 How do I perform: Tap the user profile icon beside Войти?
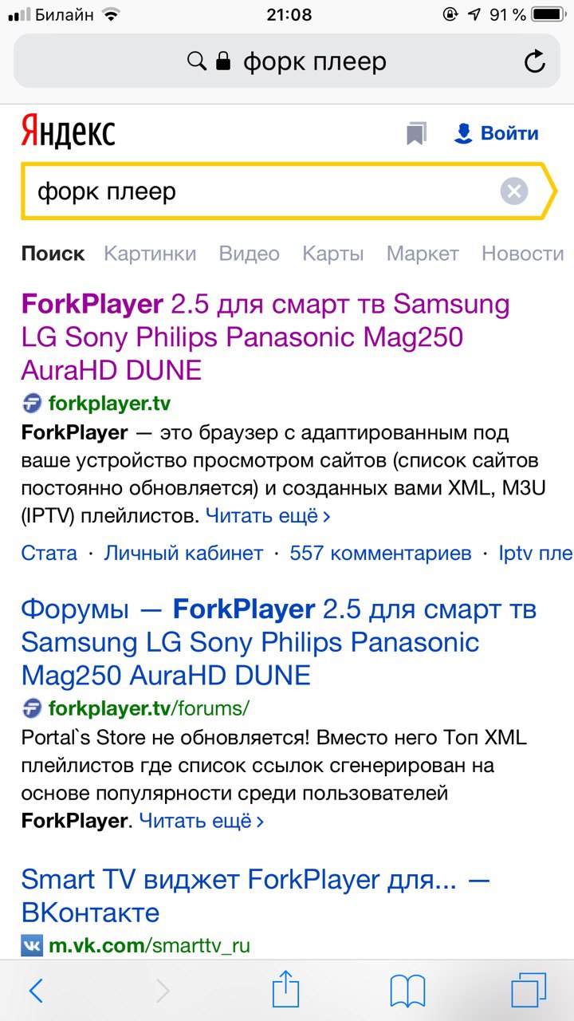463,133
